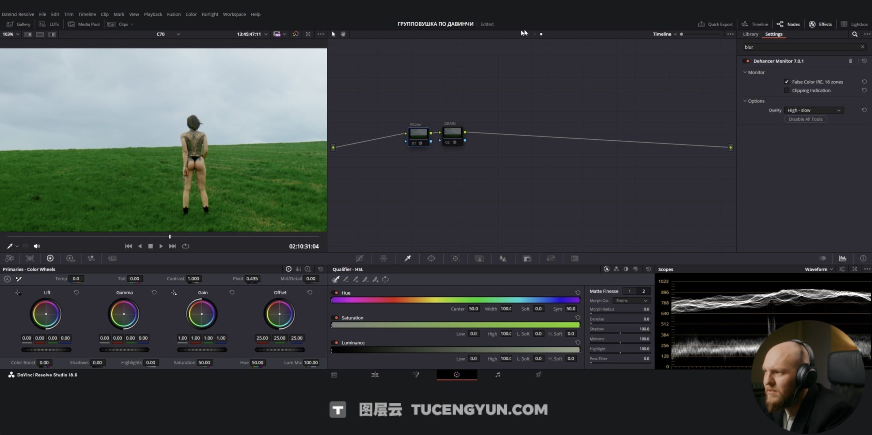Toggle the Hue qualifier enable dot

(337, 293)
